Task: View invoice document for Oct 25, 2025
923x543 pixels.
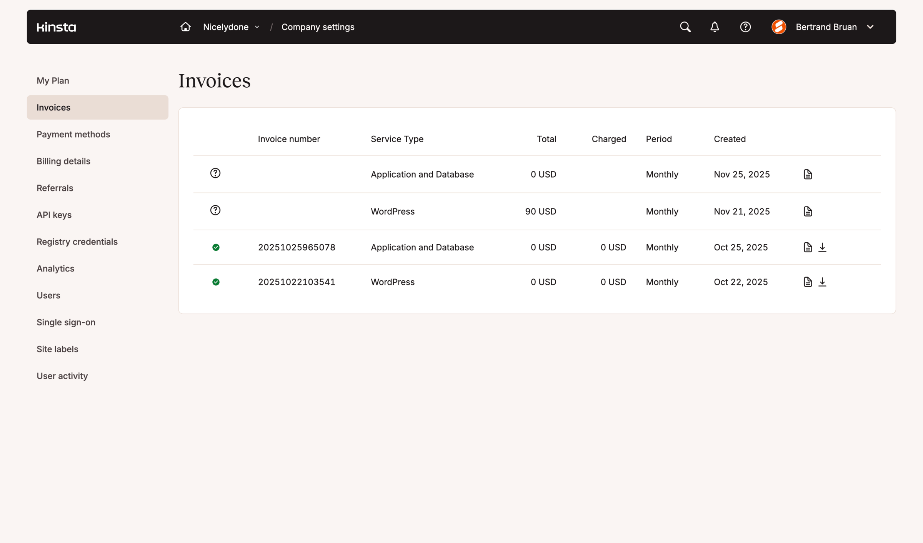Action: tap(808, 247)
